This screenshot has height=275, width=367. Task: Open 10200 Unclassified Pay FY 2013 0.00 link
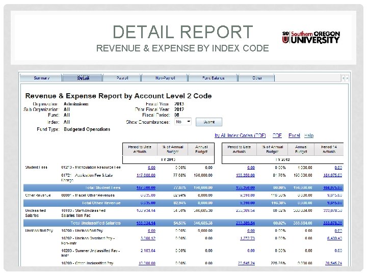tap(152, 231)
